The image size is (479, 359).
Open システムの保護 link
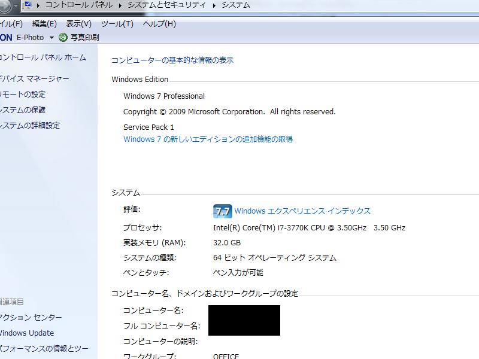coord(23,110)
